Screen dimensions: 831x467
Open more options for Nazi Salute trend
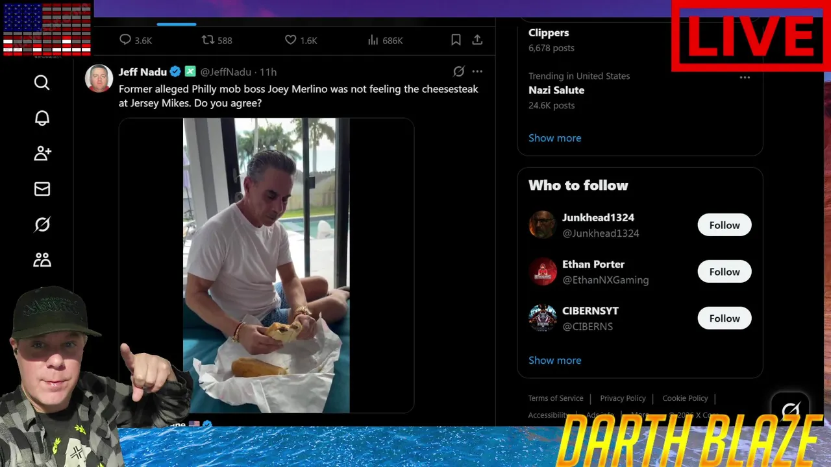(x=745, y=77)
